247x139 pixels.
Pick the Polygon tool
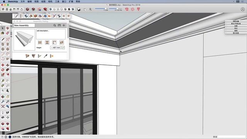point(8,49)
